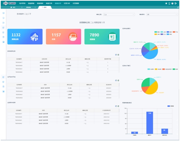The image size is (180, 141).
Task: Click the fifth left sidebar icon below the highlighted one
Action: [3, 32]
